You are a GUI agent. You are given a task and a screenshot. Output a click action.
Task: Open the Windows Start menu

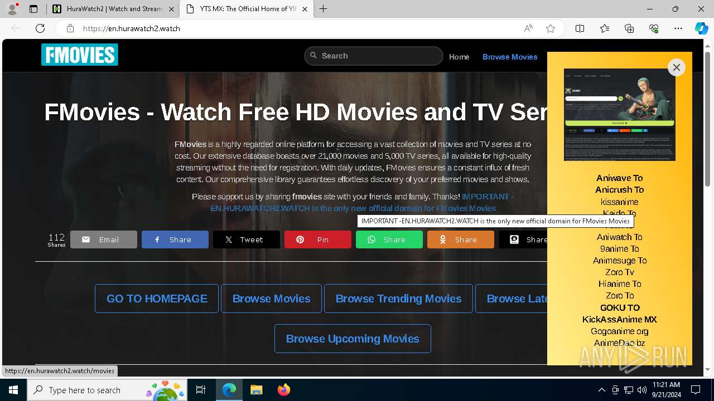13,390
